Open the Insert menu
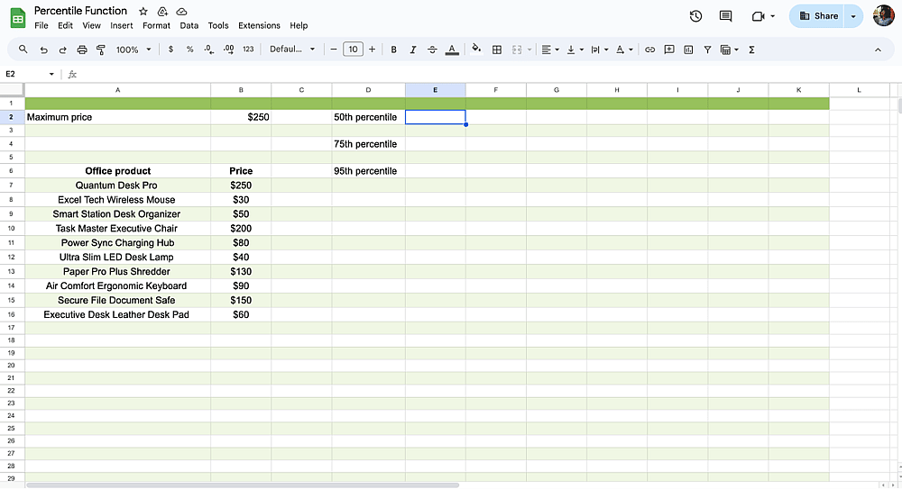 (122, 26)
